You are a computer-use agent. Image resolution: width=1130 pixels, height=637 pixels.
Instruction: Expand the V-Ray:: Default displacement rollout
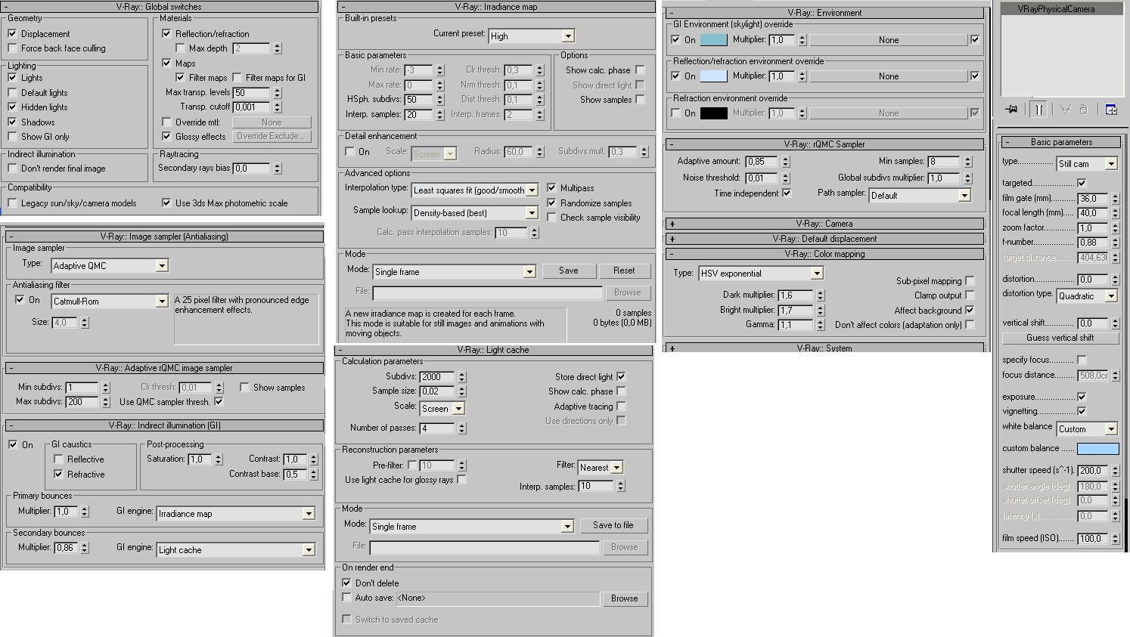point(824,239)
